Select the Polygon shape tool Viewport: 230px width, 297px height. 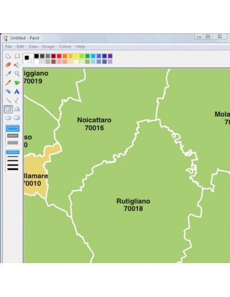click(17, 109)
